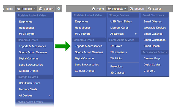The image size is (176, 110).
Task: Click the Home house icon in the wider menu bar
Action: pos(94,9)
